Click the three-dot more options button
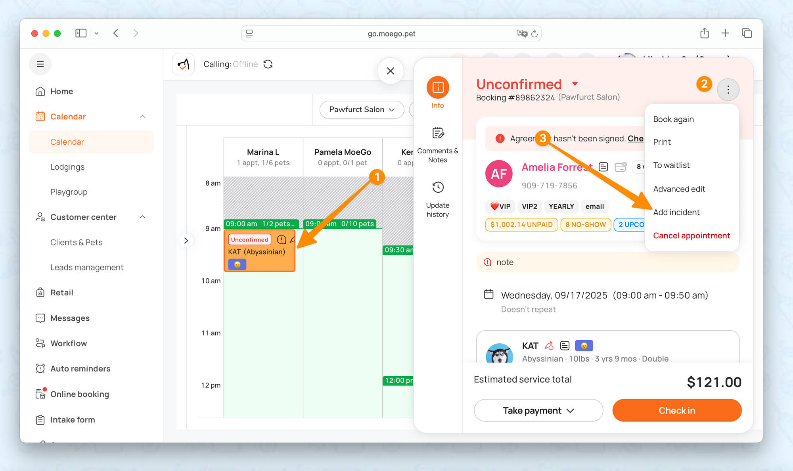793x471 pixels. pos(728,90)
